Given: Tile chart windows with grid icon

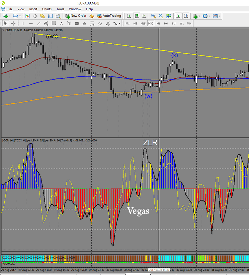Looking at the screenshot, I should pos(169,16).
